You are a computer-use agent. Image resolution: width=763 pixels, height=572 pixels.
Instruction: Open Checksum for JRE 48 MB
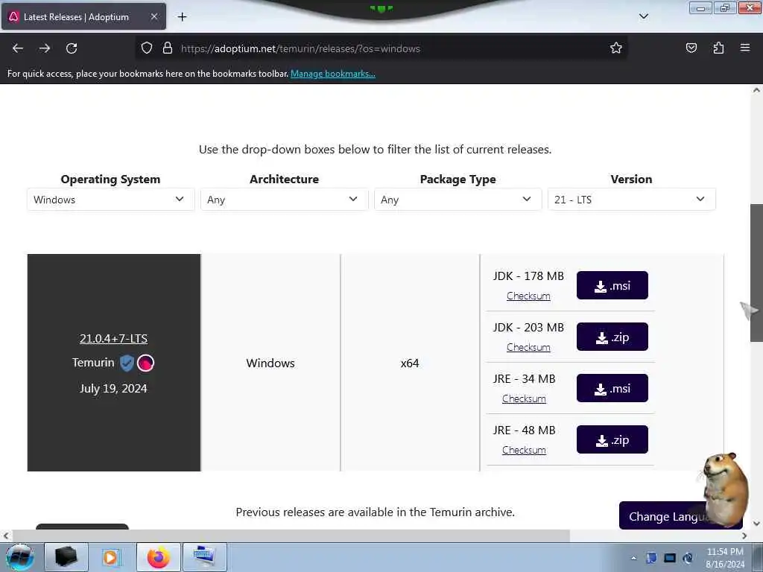pyautogui.click(x=524, y=451)
